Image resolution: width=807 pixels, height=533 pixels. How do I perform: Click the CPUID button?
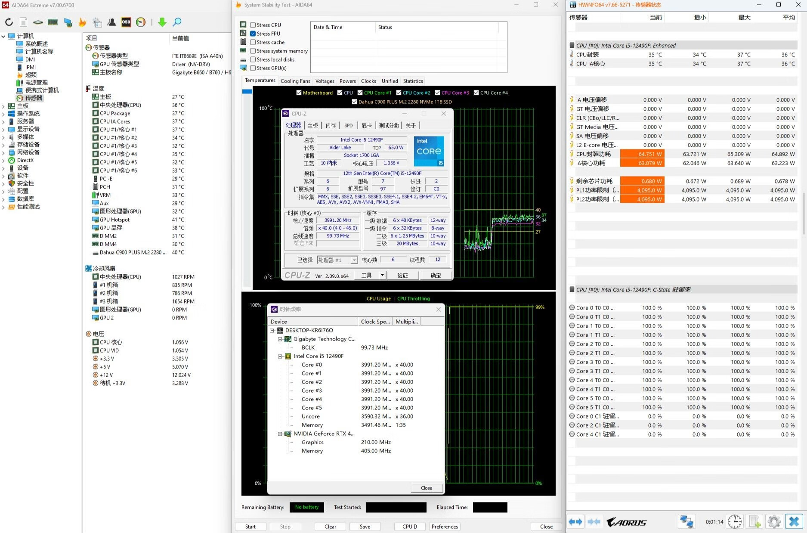pos(409,527)
